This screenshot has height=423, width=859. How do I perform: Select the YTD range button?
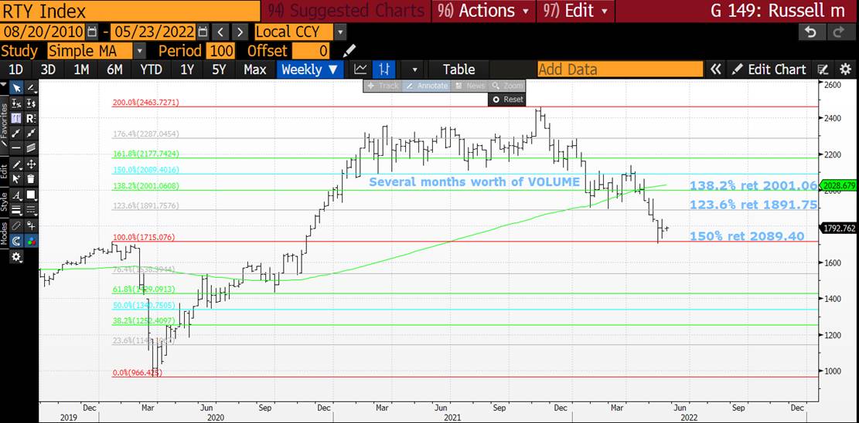click(x=151, y=69)
